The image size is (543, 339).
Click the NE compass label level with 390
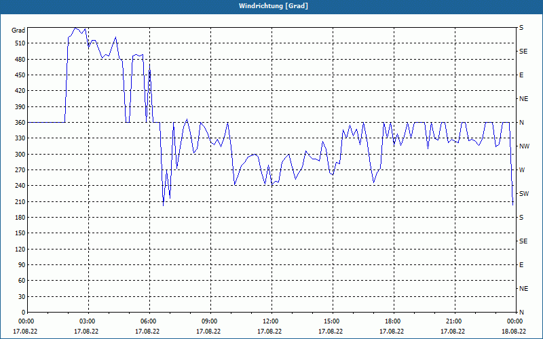(x=523, y=99)
